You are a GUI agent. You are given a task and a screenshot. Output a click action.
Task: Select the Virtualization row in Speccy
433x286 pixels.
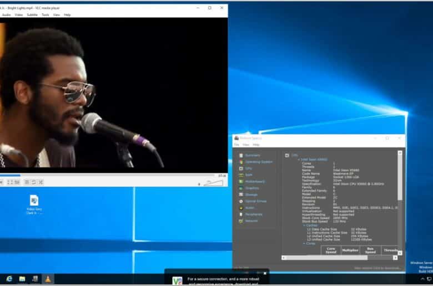(x=328, y=211)
